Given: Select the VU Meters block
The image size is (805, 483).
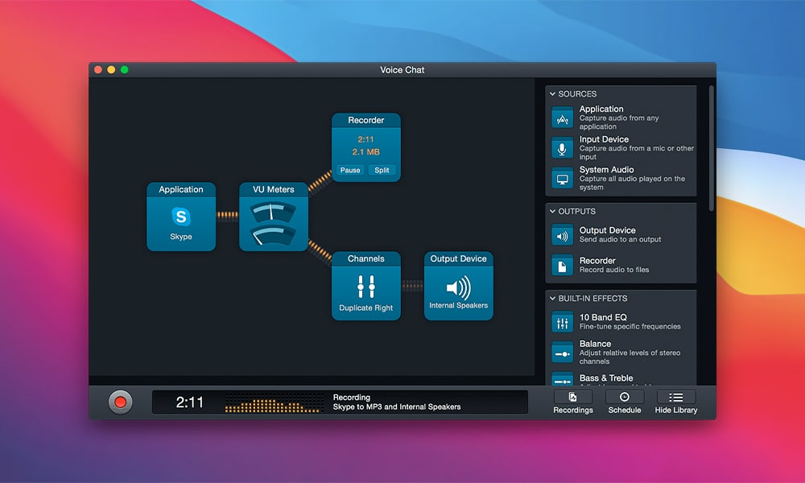Looking at the screenshot, I should (x=273, y=217).
